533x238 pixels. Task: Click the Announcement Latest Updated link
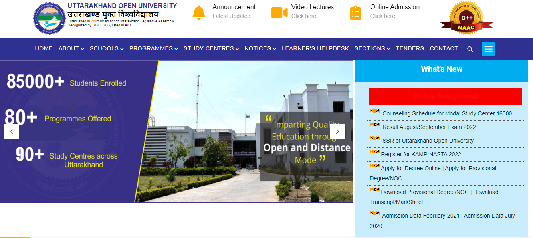234,11
